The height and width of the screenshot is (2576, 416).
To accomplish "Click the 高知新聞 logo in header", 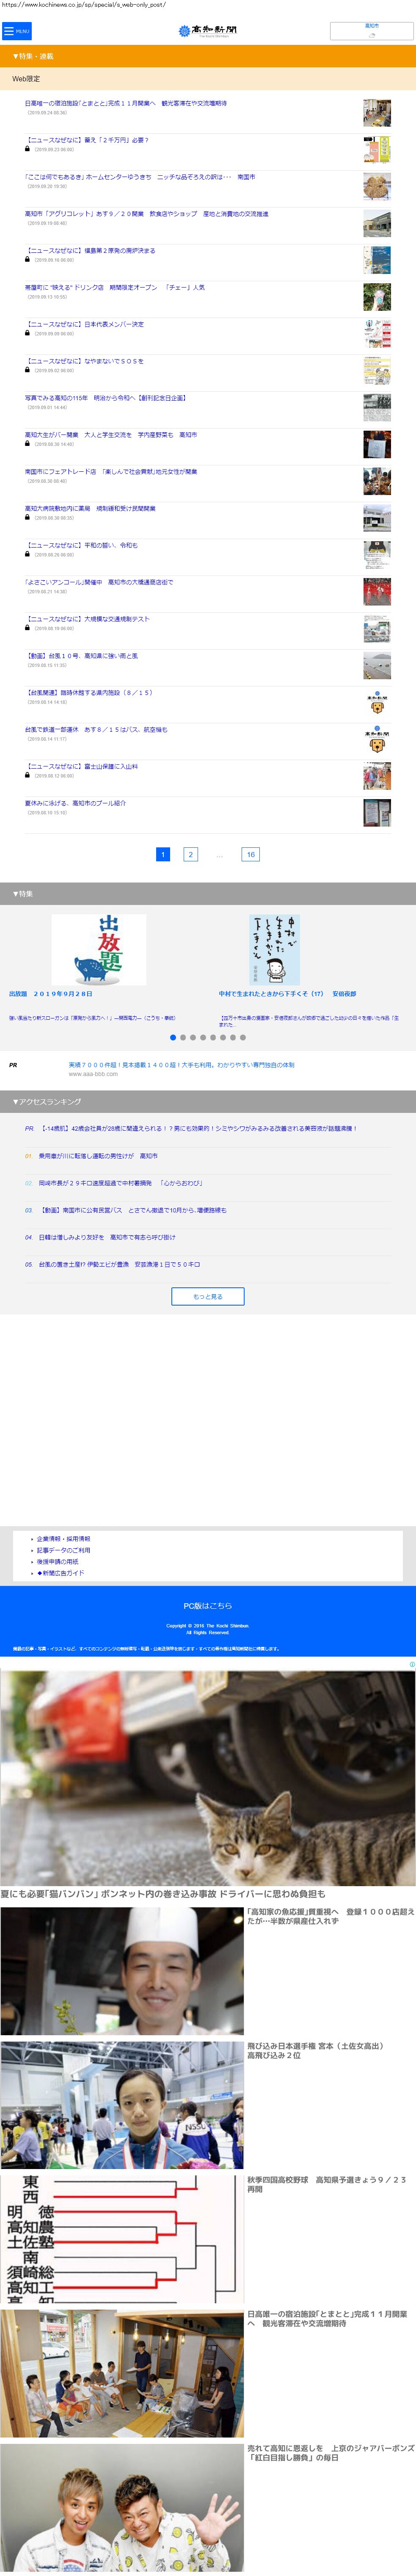I will tap(208, 31).
